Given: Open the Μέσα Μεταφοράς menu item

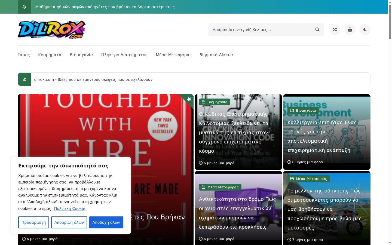Looking at the screenshot, I should click(x=174, y=55).
